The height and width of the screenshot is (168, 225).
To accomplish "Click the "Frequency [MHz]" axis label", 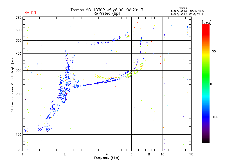I will (107, 158).
